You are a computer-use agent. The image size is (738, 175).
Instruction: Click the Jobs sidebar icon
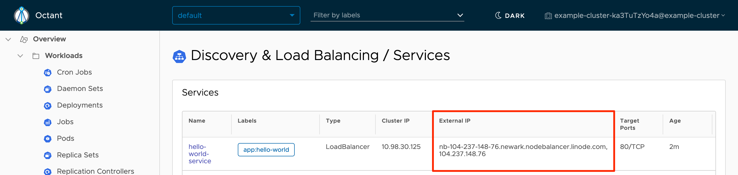48,122
